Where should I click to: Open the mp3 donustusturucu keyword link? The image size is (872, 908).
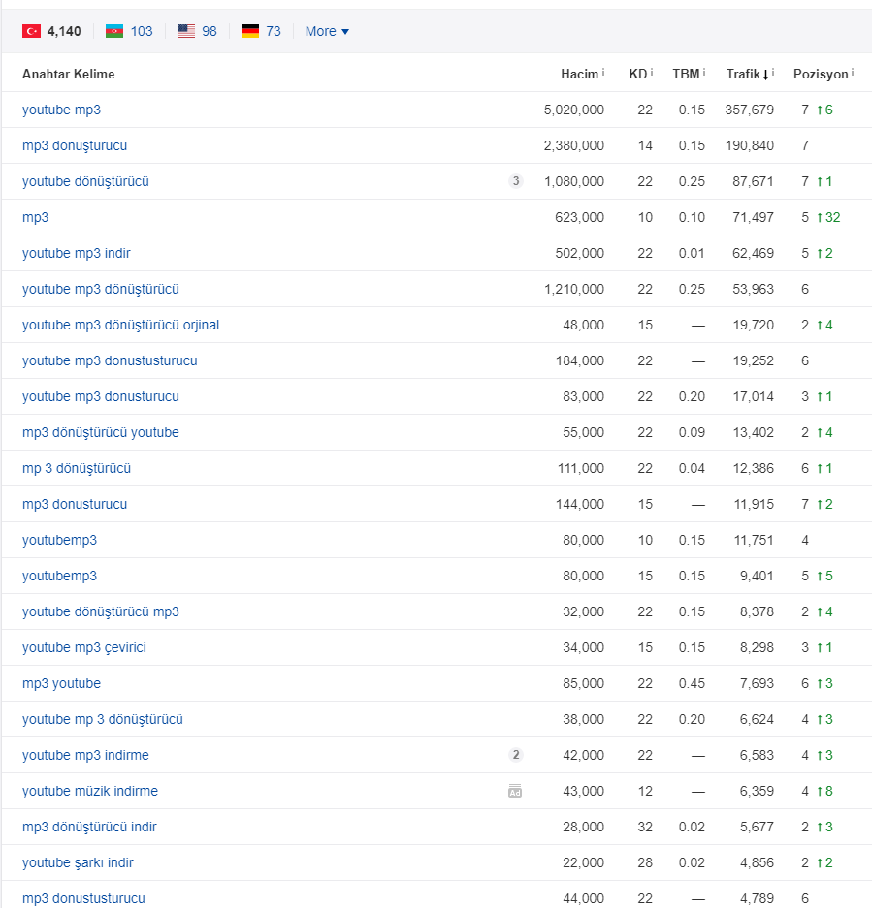pyautogui.click(x=83, y=898)
